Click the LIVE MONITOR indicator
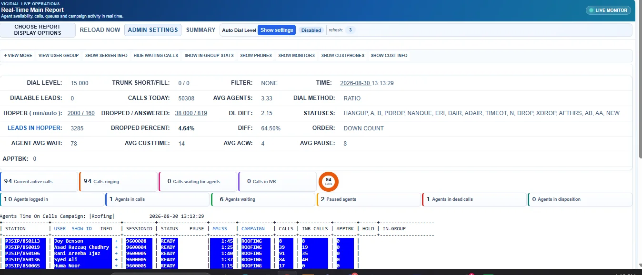Screen dimensions: 642x275 pos(608,10)
